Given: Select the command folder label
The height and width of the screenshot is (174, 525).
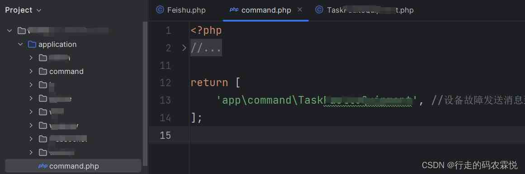Looking at the screenshot, I should [66, 72].
